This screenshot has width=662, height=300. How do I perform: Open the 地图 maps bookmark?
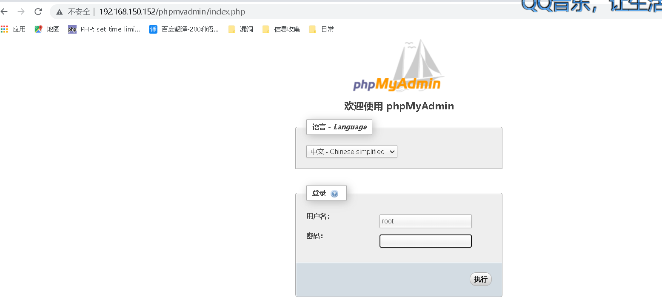pyautogui.click(x=47, y=29)
